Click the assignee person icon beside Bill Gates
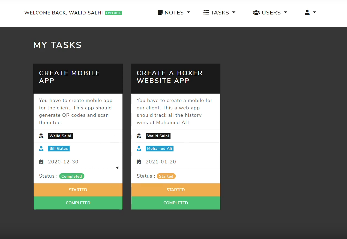This screenshot has height=239, width=347. [41, 148]
